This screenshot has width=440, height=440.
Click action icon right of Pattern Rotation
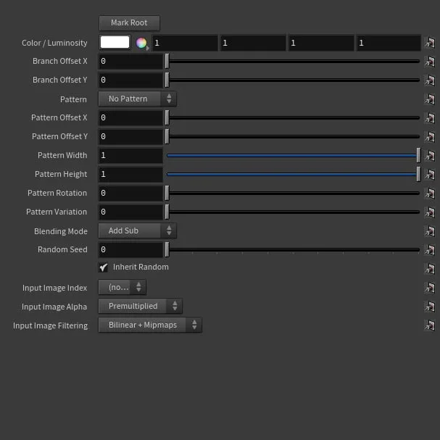[x=429, y=194]
